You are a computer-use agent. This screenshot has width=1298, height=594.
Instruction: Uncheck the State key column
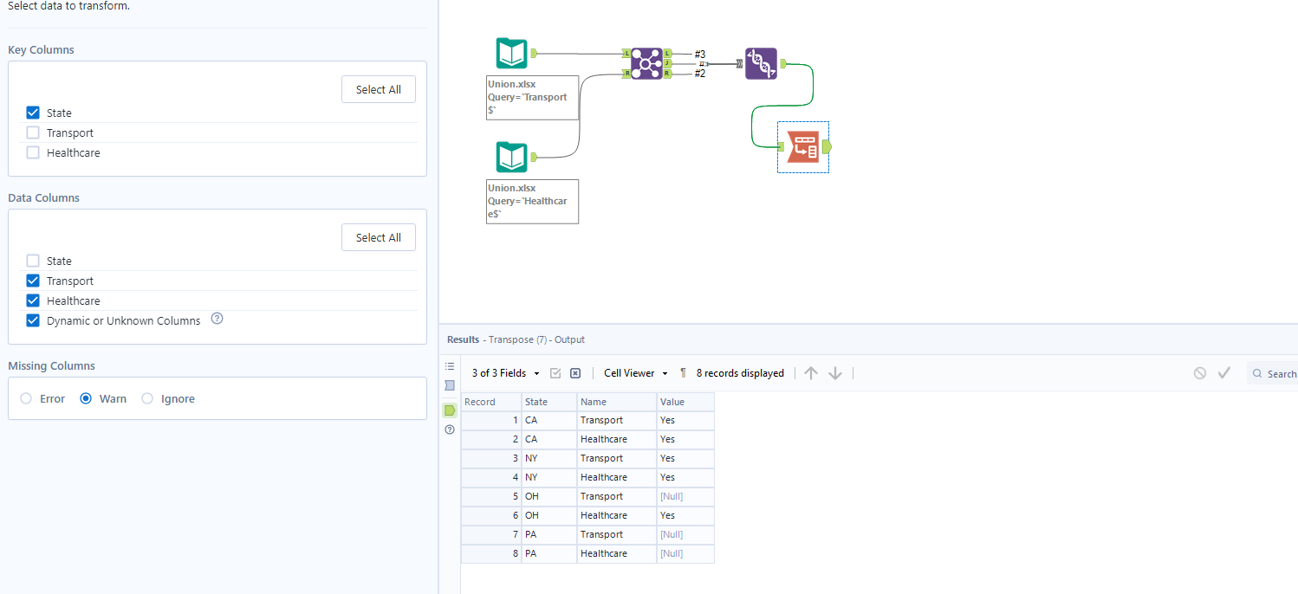pyautogui.click(x=32, y=113)
